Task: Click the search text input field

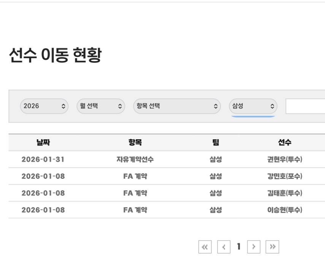Action: [305, 107]
